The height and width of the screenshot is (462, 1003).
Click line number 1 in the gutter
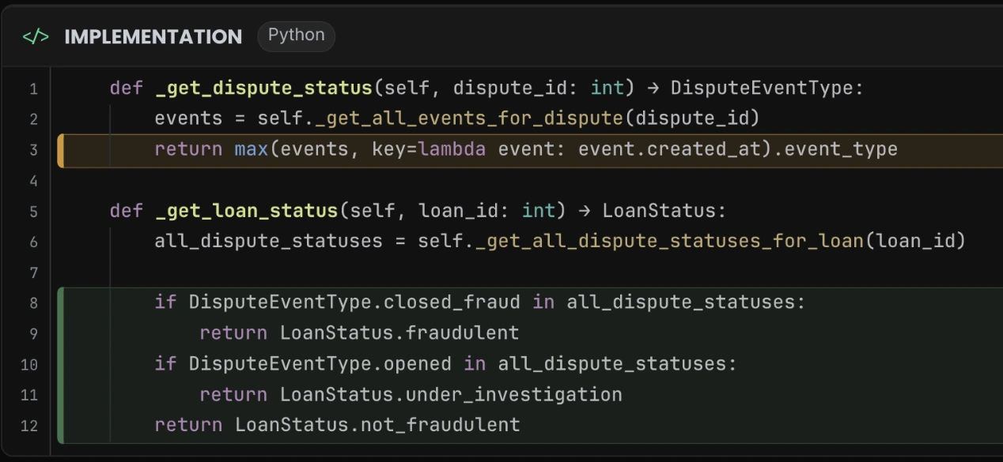(x=33, y=88)
